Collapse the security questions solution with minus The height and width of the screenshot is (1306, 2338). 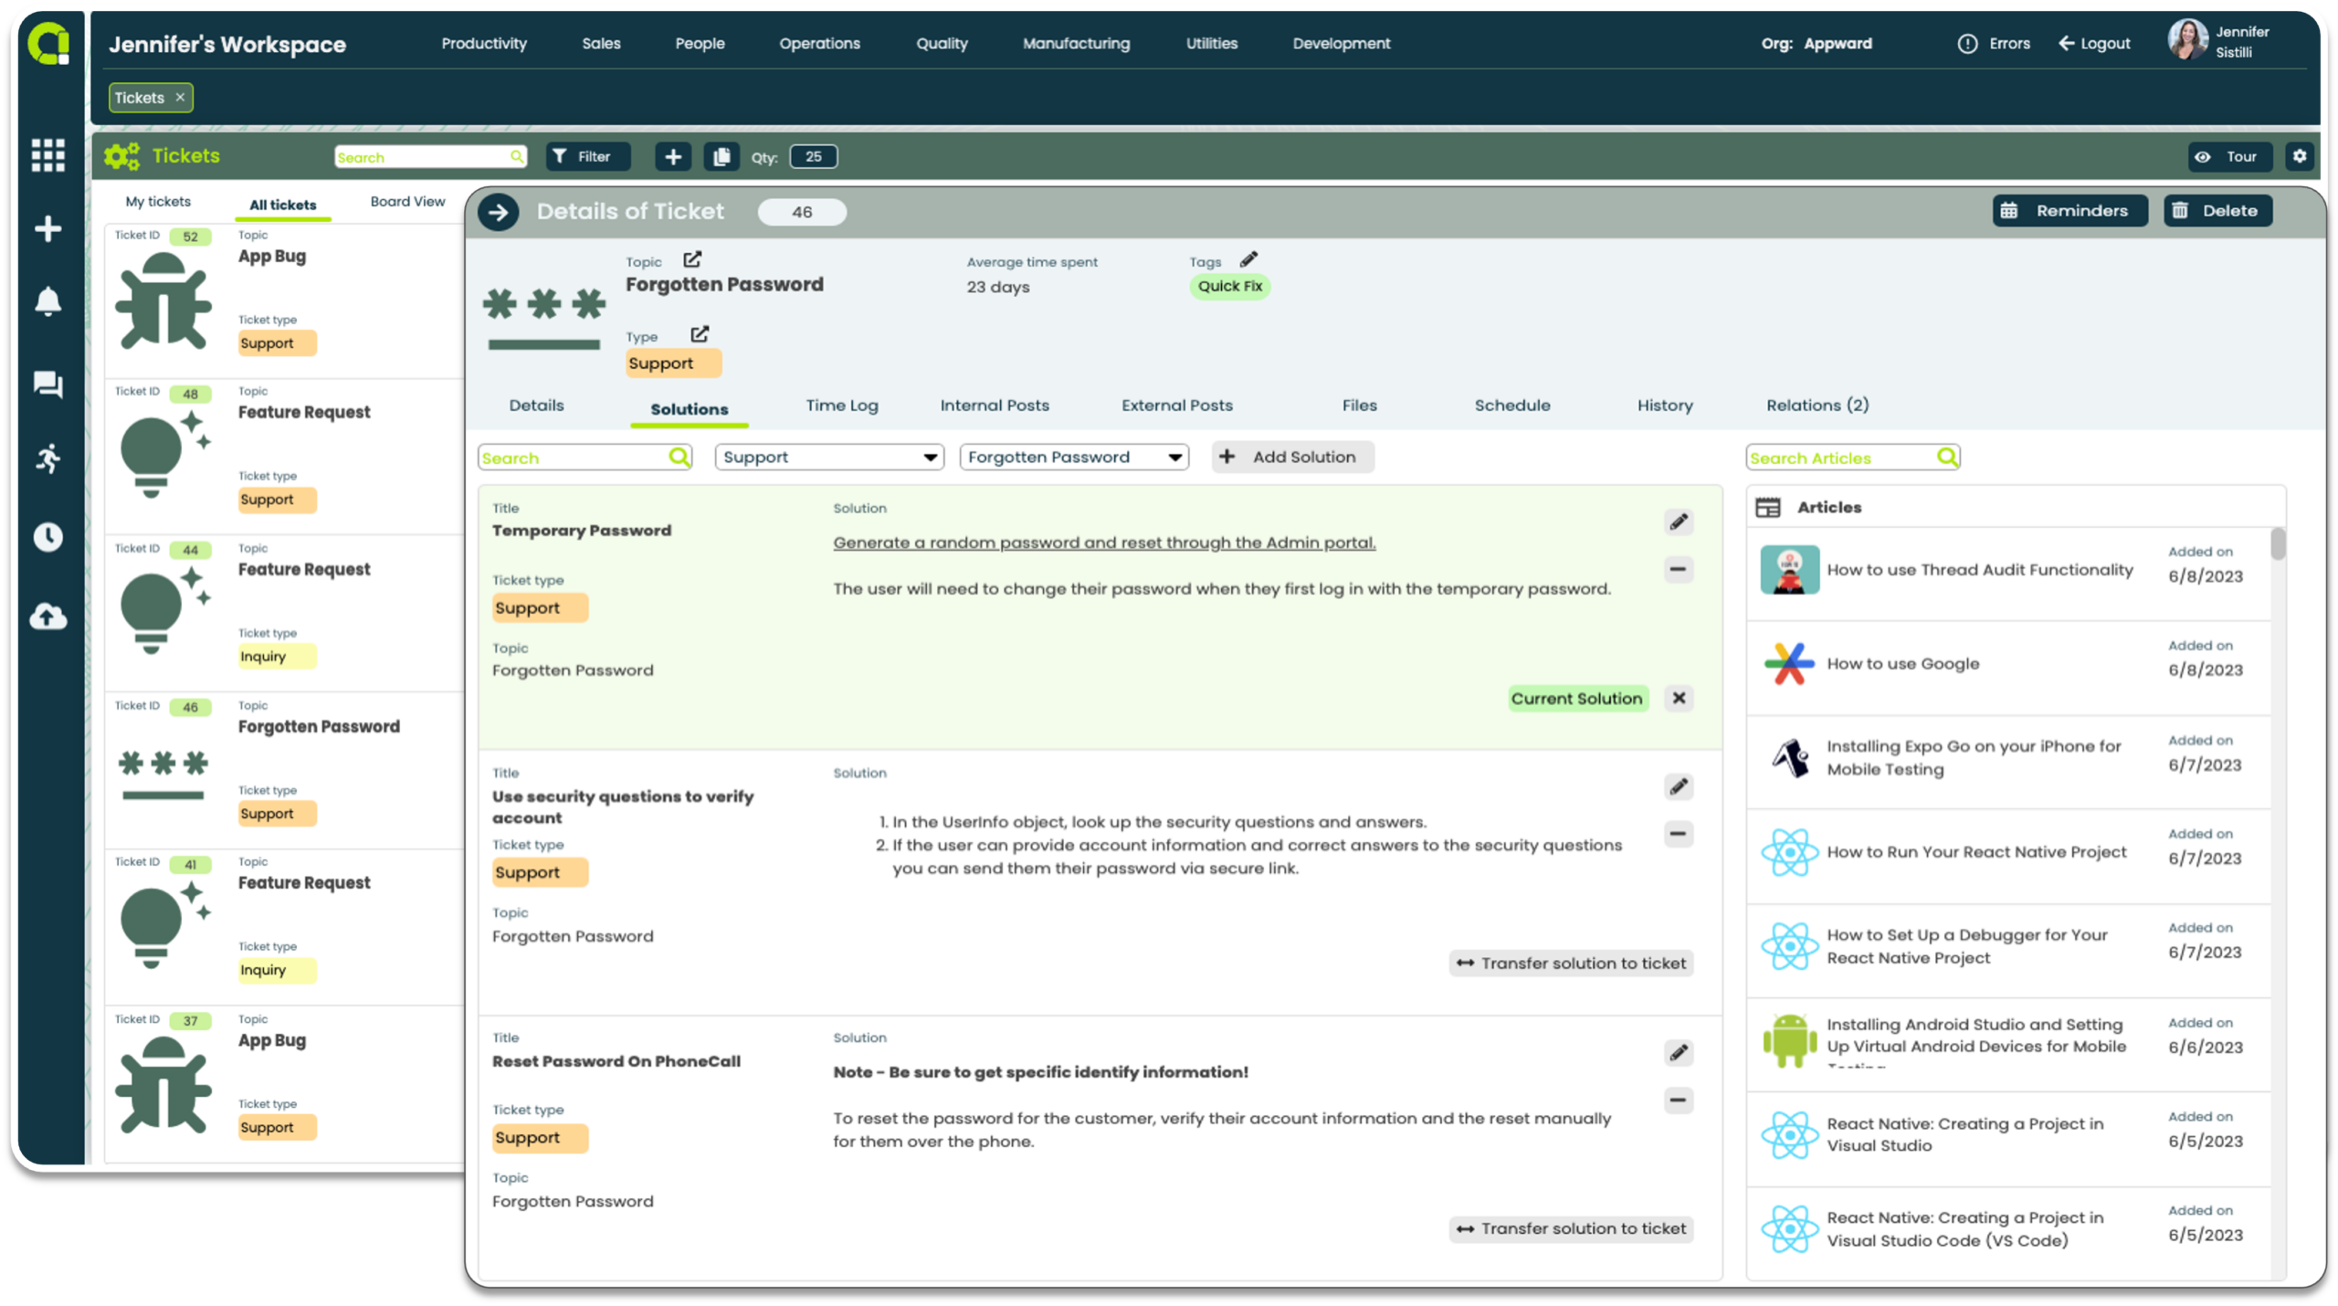[x=1678, y=834]
